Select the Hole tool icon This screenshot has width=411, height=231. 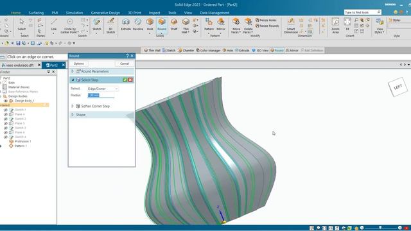click(x=150, y=22)
